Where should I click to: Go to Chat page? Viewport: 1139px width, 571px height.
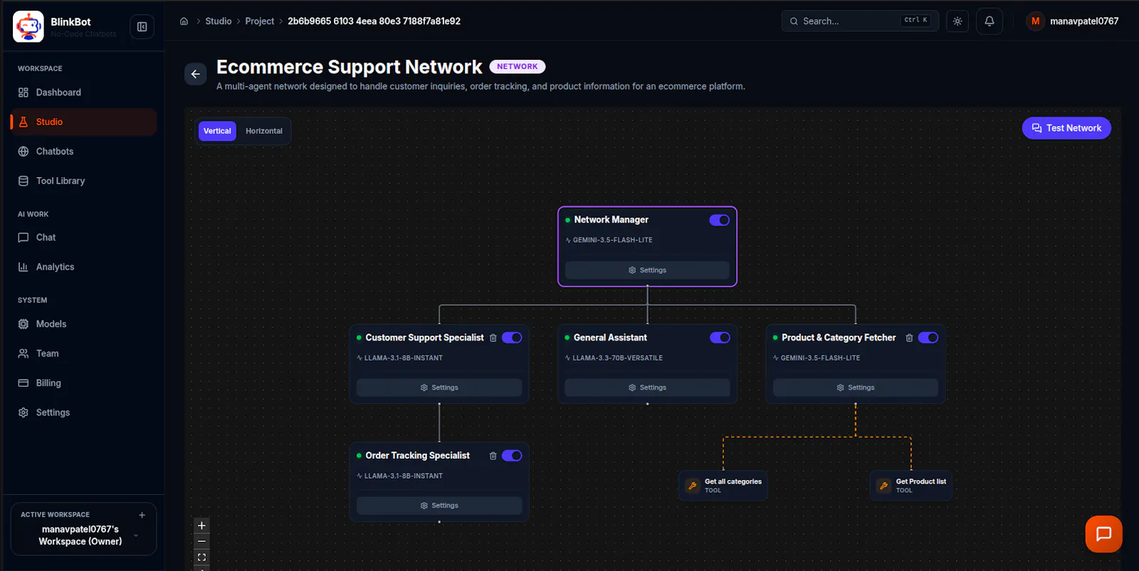click(83, 238)
